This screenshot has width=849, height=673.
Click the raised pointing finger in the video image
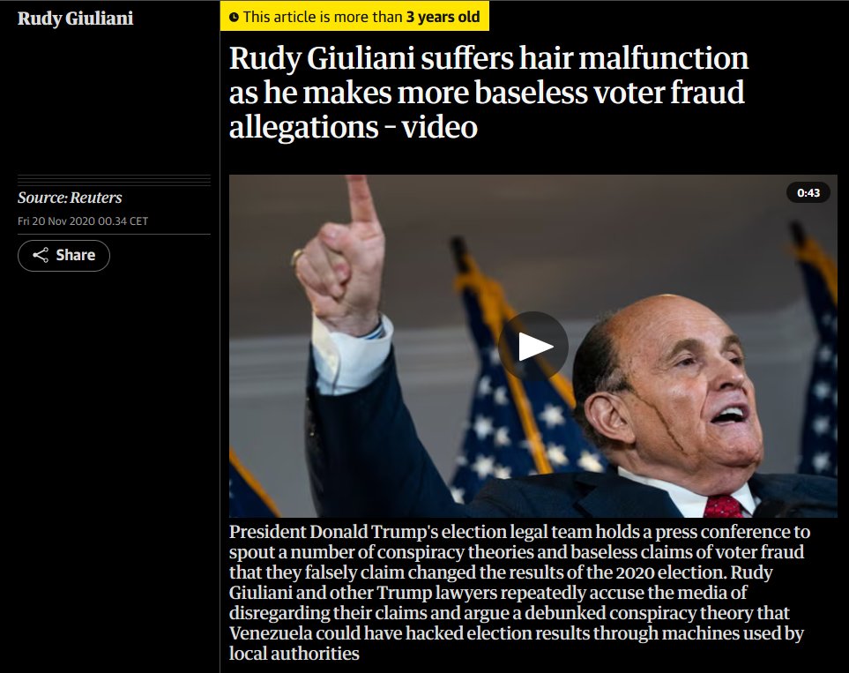pos(362,203)
